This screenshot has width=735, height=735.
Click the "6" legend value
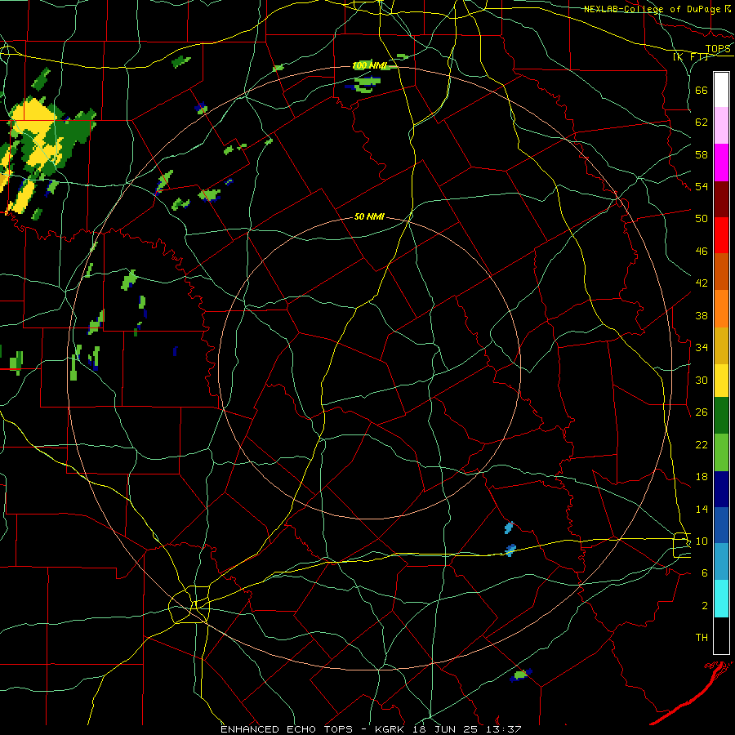tap(705, 573)
